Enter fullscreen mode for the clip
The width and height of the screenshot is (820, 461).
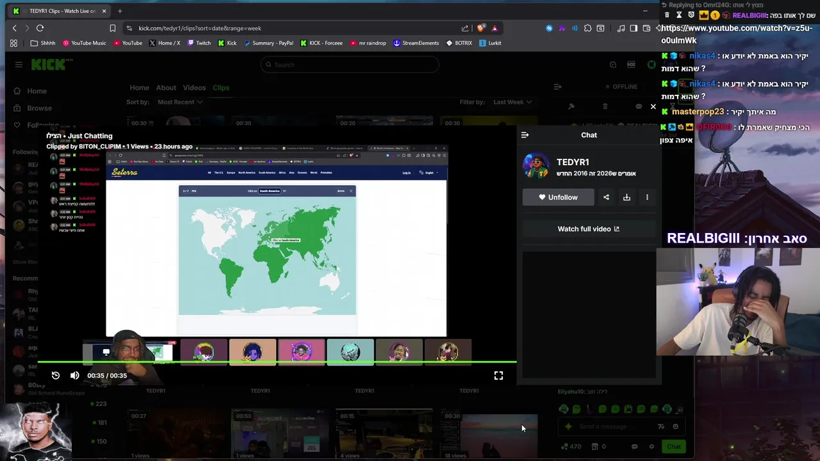pos(498,376)
